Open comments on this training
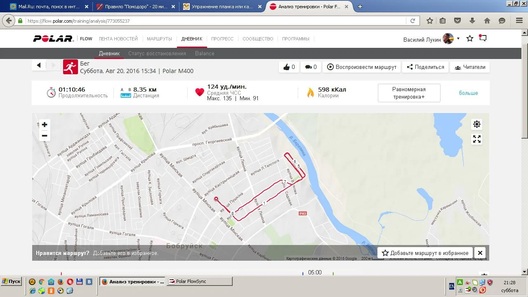The height and width of the screenshot is (297, 528). pos(311,67)
